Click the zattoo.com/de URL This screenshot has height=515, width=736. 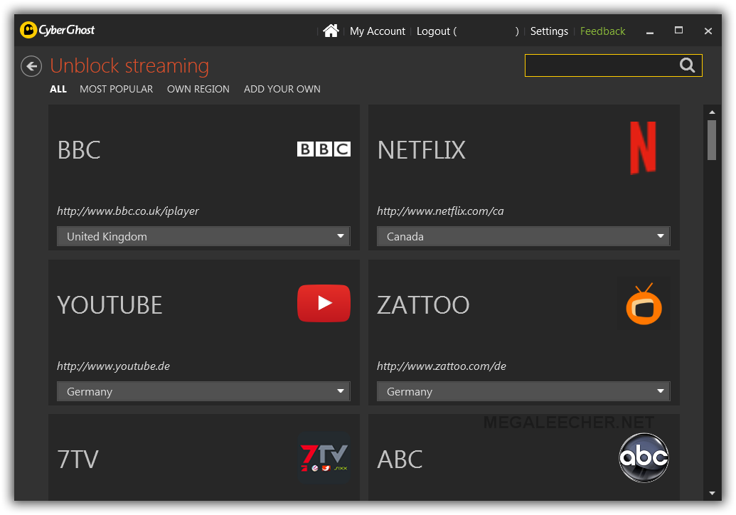pos(441,366)
